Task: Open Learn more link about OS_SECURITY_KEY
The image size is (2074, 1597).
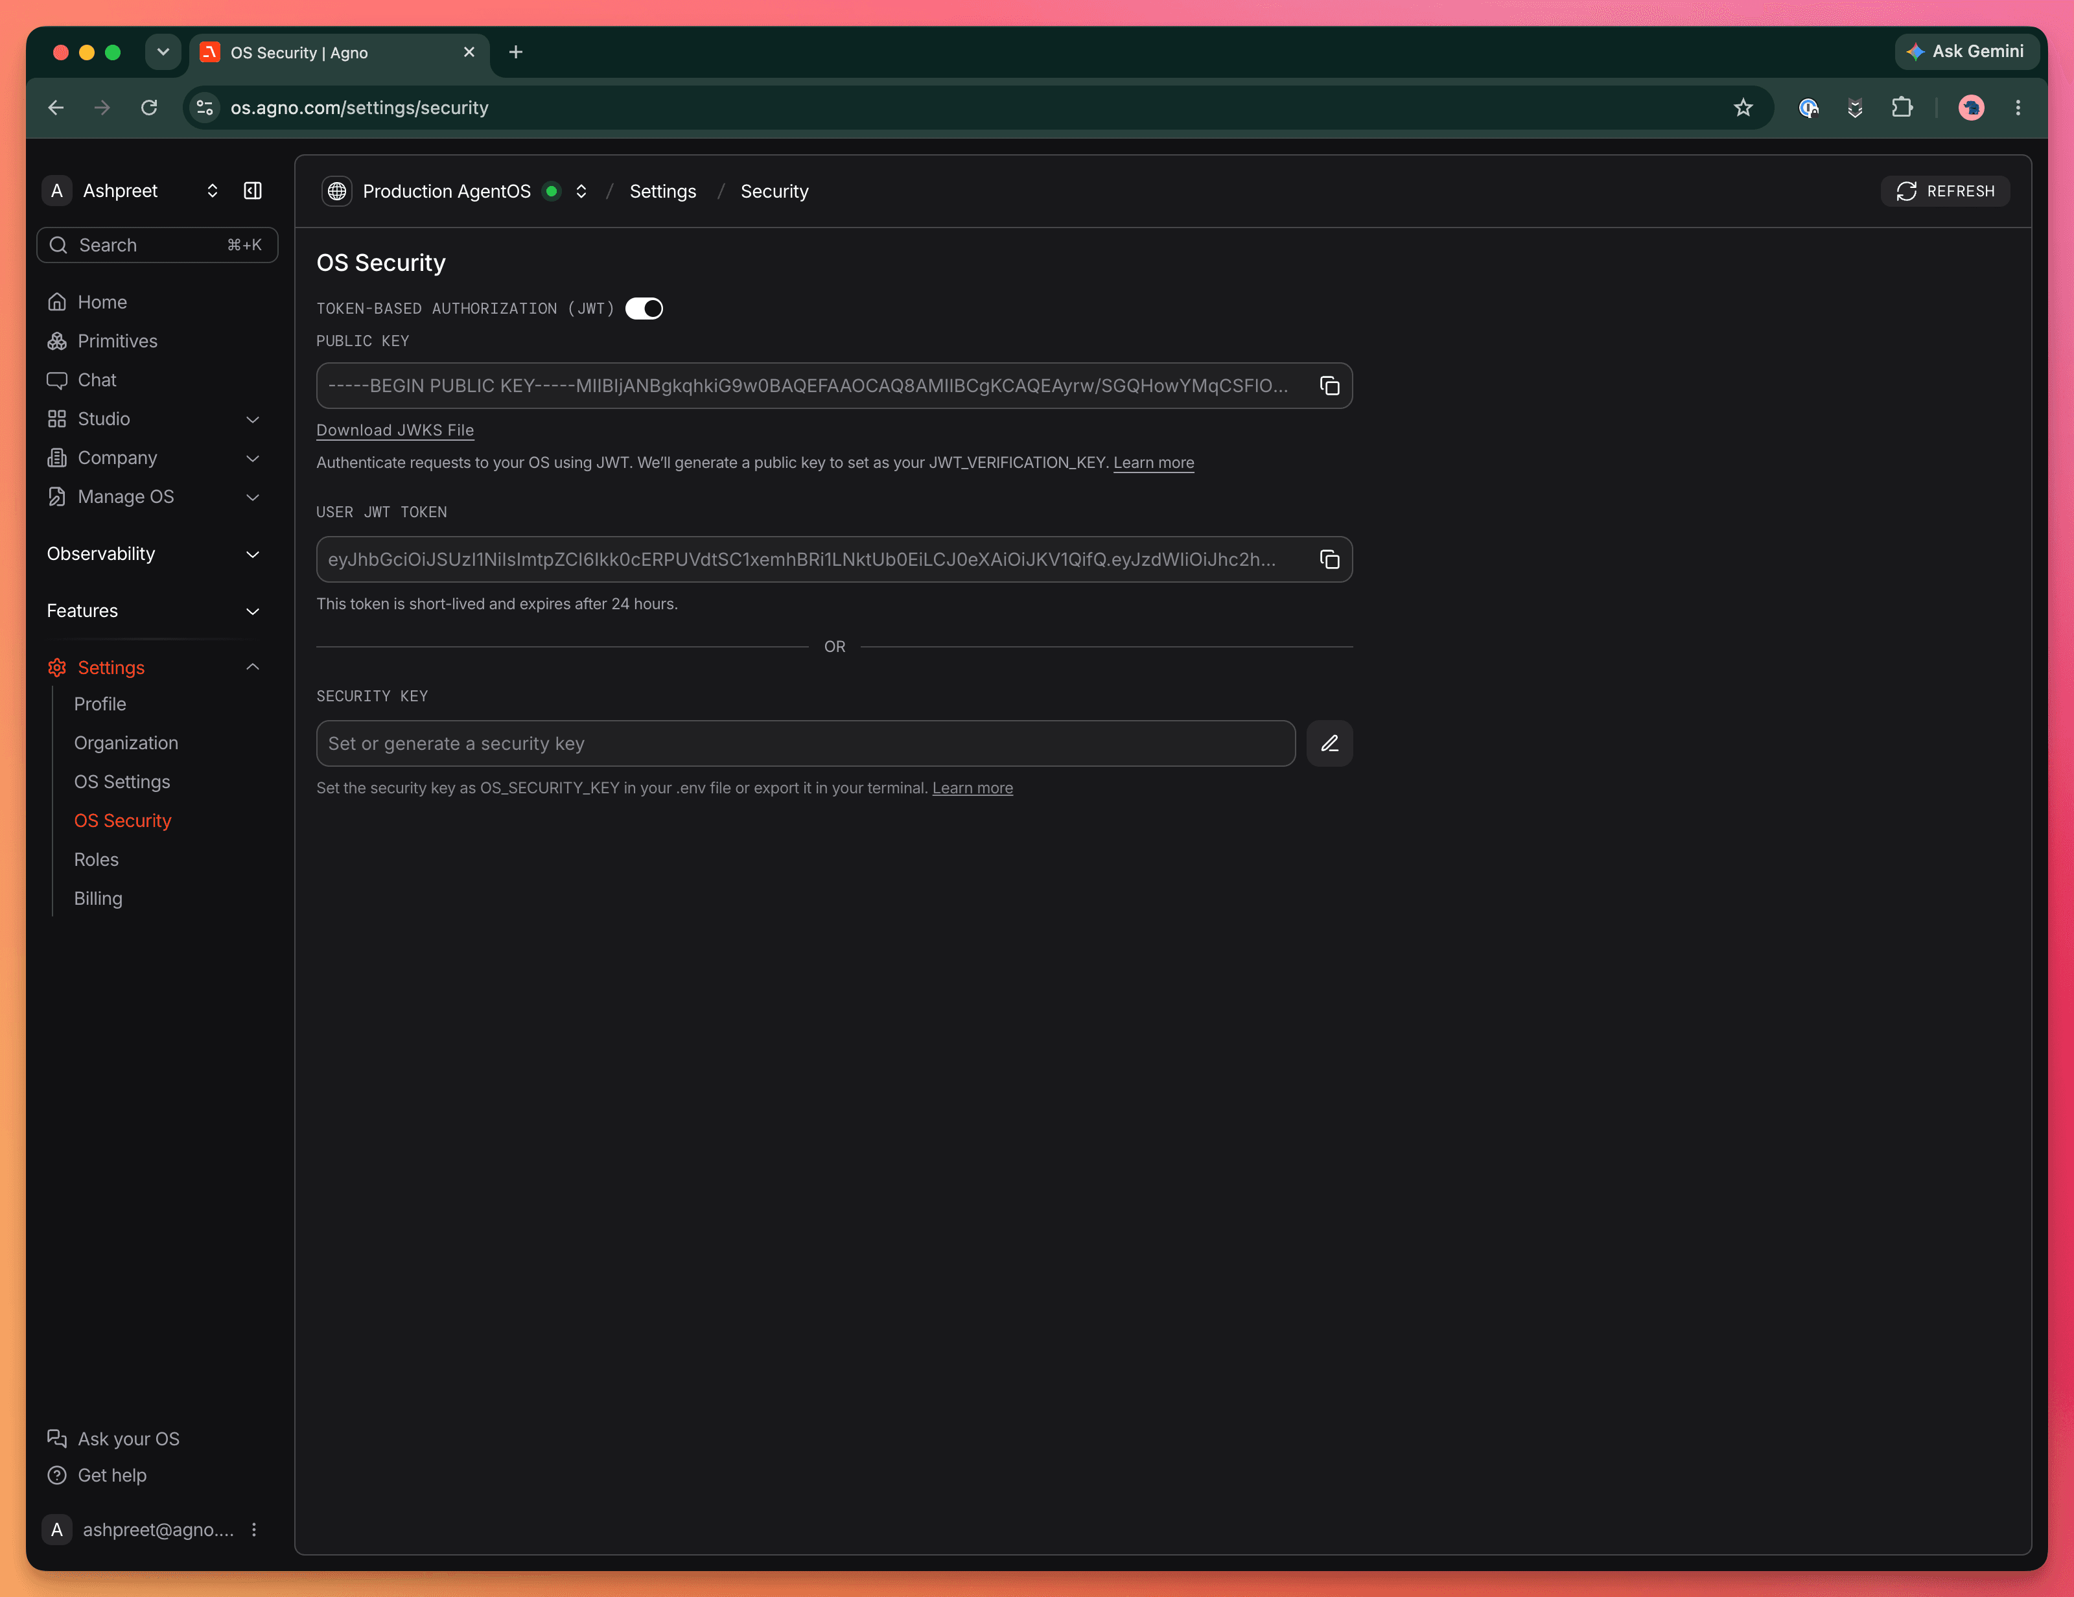Action: click(x=972, y=788)
